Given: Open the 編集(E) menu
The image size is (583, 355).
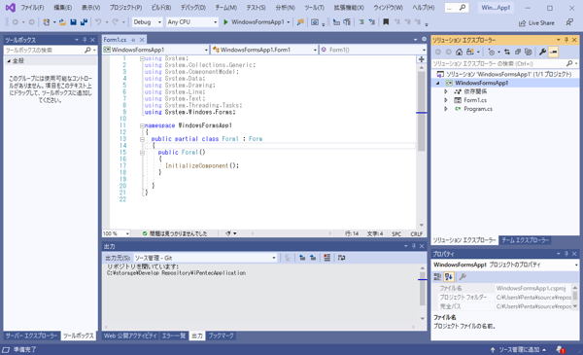Looking at the screenshot, I should pyautogui.click(x=62, y=8).
